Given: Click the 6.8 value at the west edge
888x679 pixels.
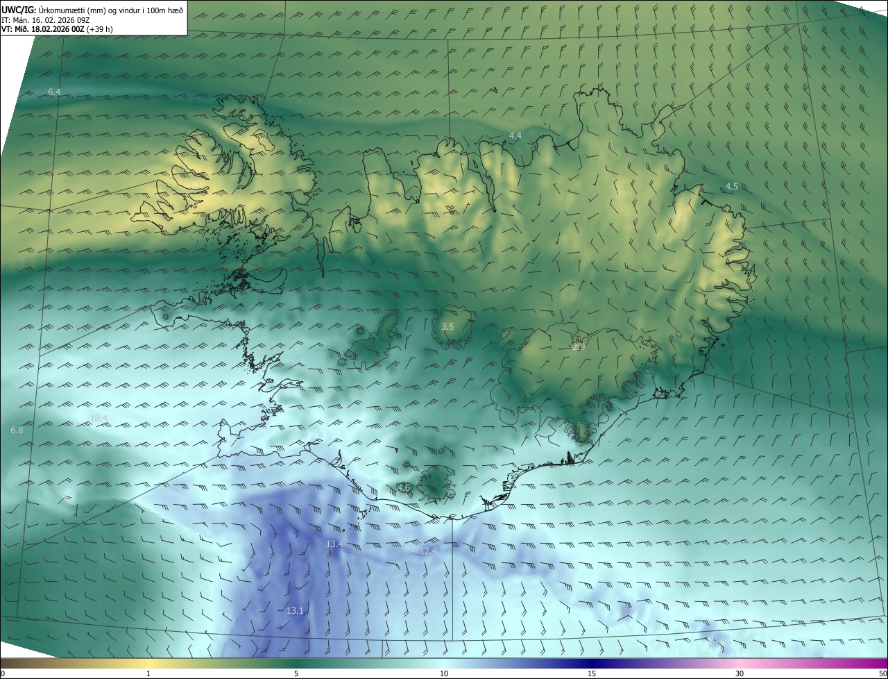Looking at the screenshot, I should (x=17, y=430).
